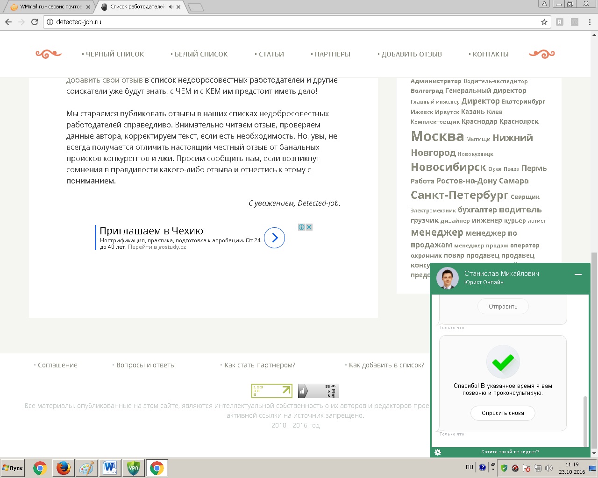Open Word from the taskbar
This screenshot has width=598, height=478.
[x=110, y=468]
